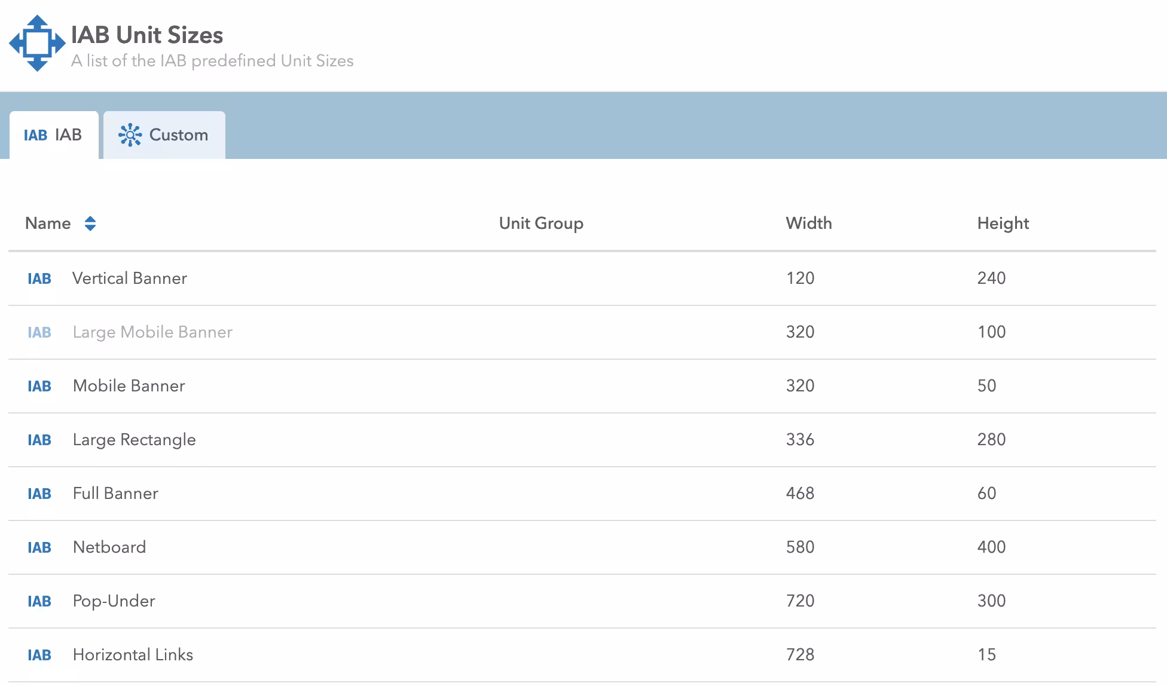
Task: Click IAB icon beside Horizontal Links
Action: [39, 655]
